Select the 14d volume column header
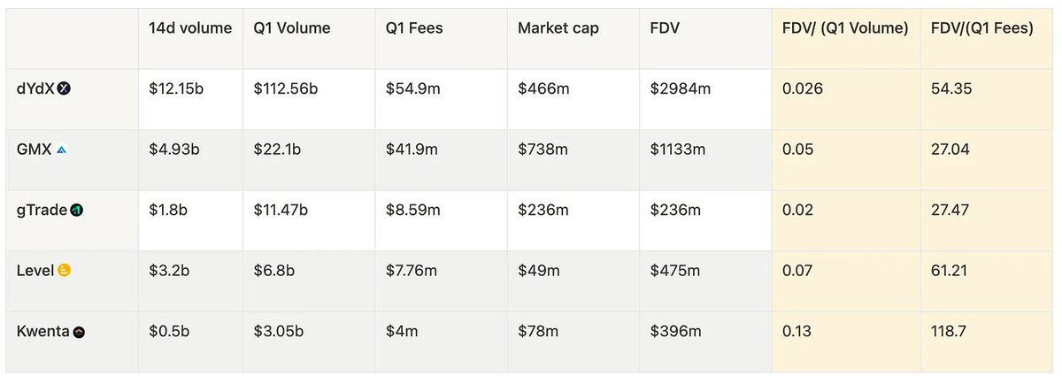 pyautogui.click(x=190, y=28)
